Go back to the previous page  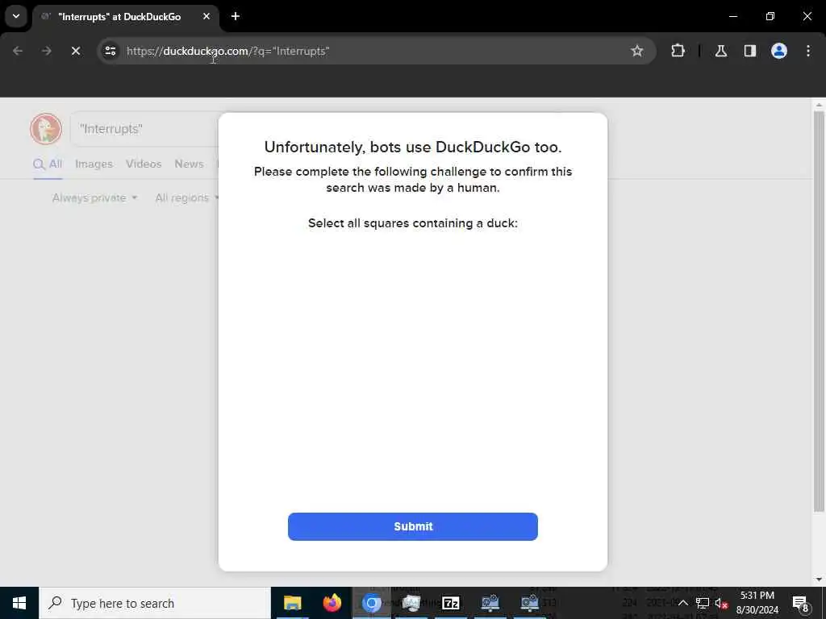click(x=18, y=51)
